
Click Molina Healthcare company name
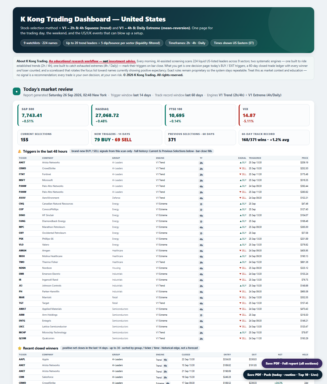click(x=52, y=256)
